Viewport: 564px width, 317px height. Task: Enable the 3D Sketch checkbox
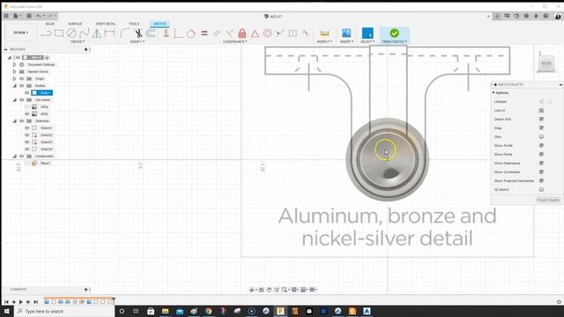(x=541, y=189)
